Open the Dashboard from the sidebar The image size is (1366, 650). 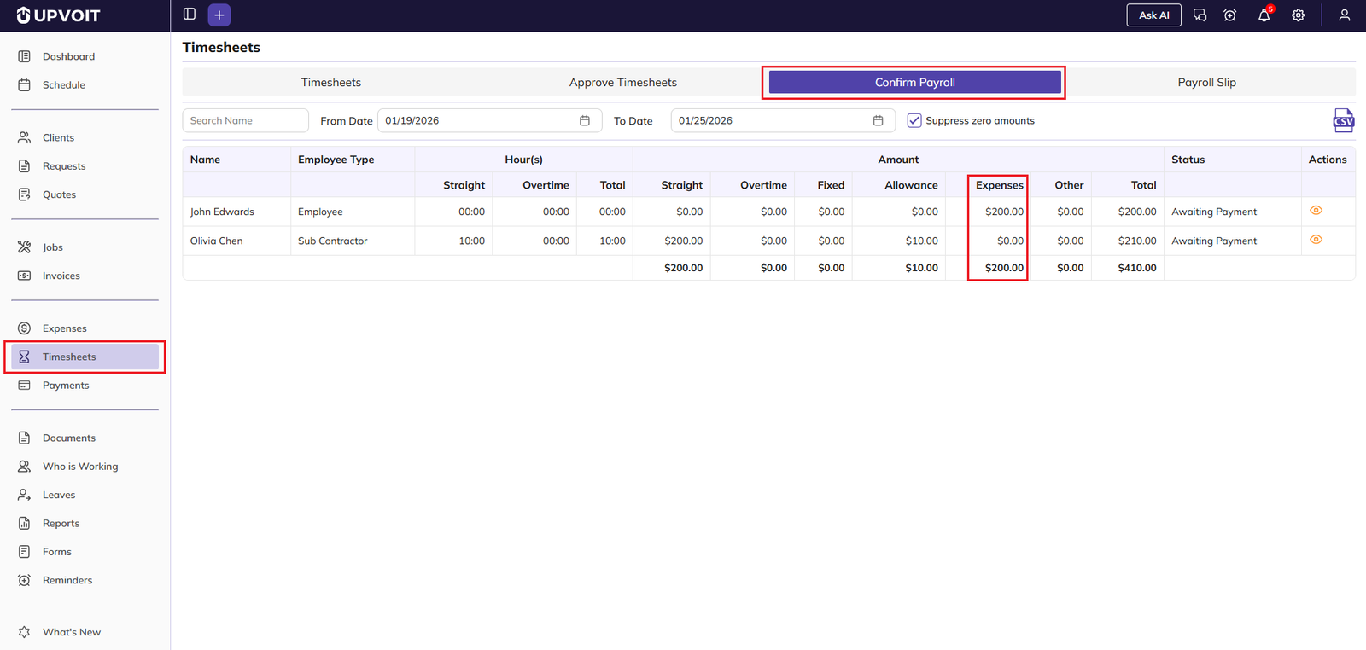[68, 56]
